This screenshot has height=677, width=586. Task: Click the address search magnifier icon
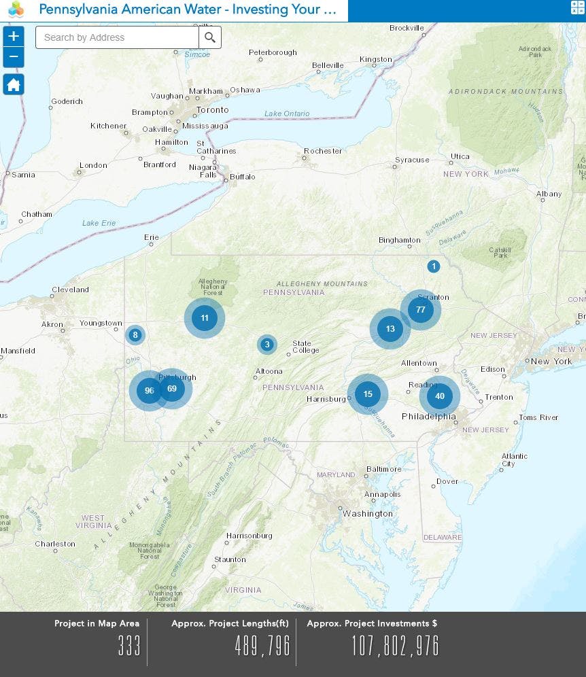210,37
